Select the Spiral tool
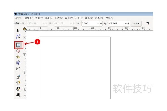The height and width of the screenshot is (111, 167). pos(18,69)
